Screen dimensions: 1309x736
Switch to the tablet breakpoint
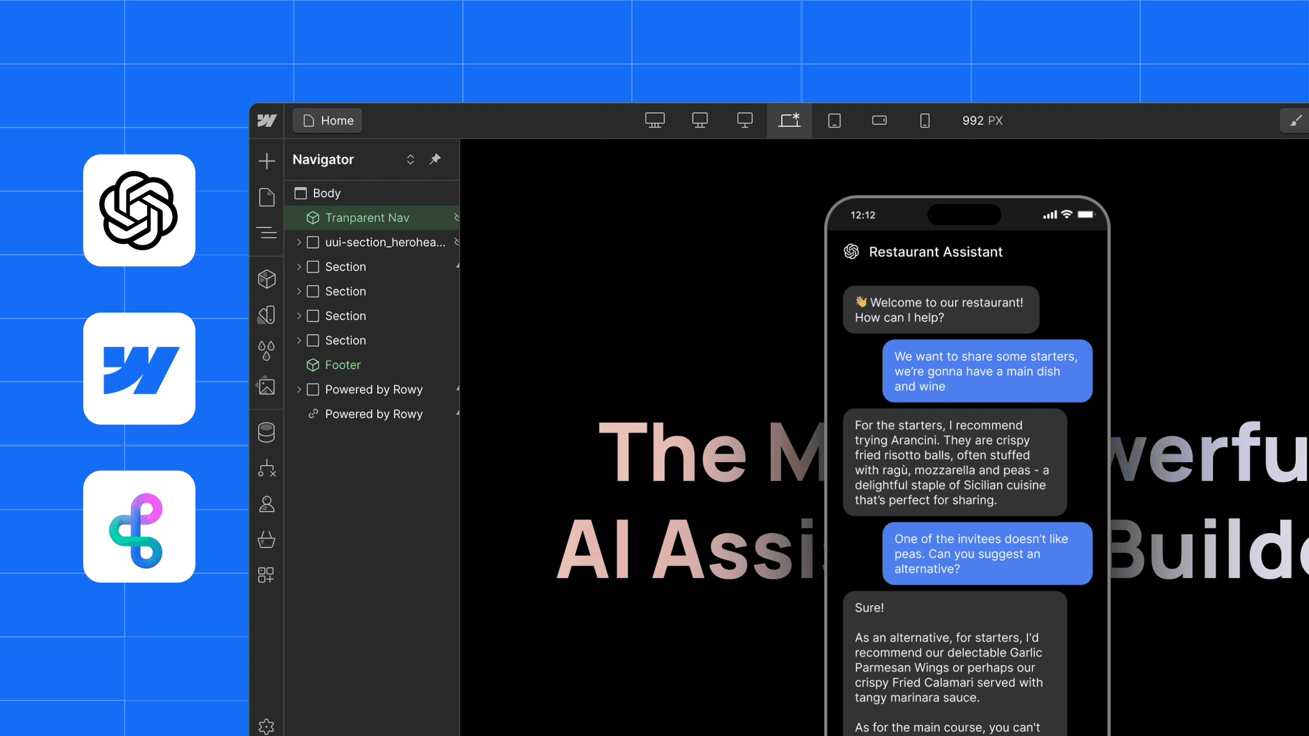click(834, 120)
